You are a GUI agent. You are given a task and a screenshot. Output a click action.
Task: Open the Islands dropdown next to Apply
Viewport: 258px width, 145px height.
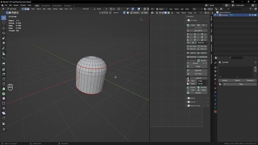click(x=202, y=84)
